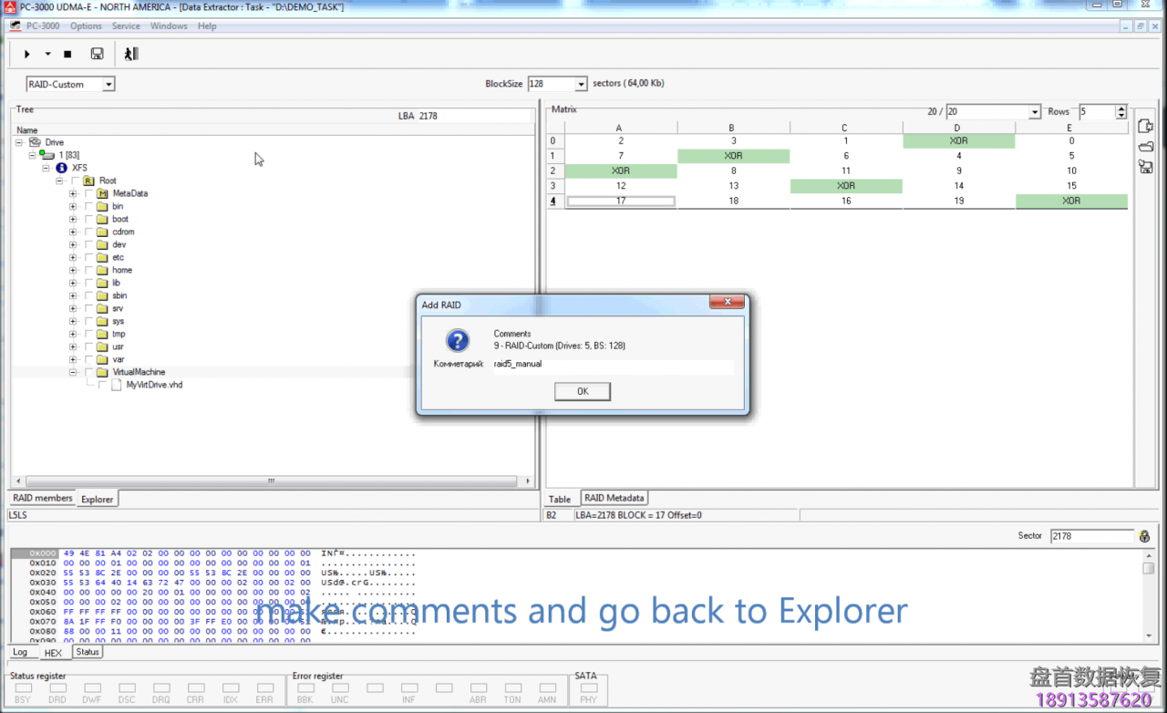1167x713 pixels.
Task: Enable the checkbox beside the home folder
Action: point(89,270)
